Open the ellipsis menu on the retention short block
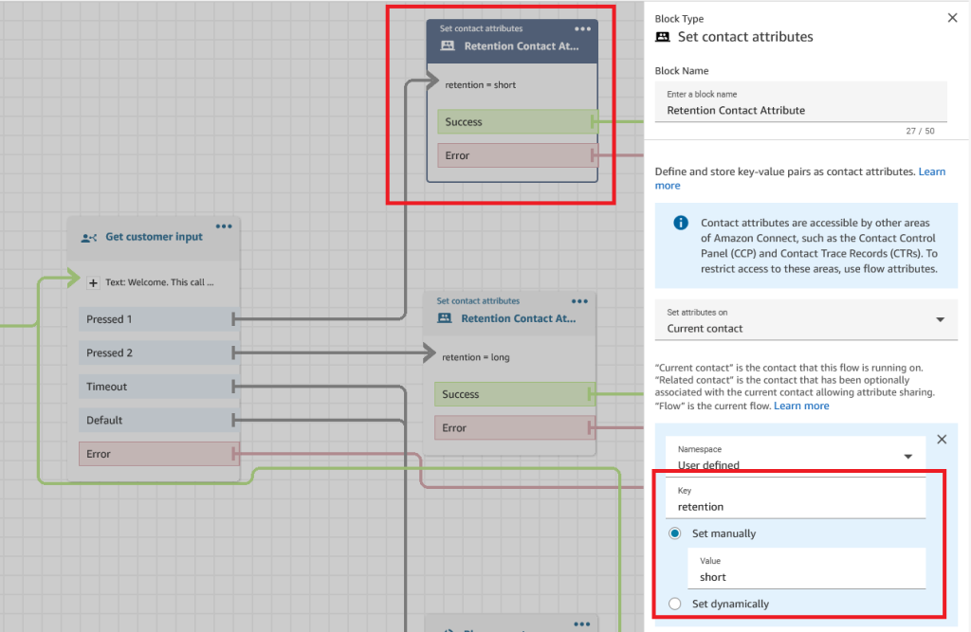The height and width of the screenshot is (632, 971). [582, 29]
